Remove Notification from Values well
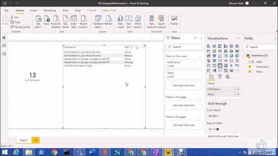 click(238, 89)
